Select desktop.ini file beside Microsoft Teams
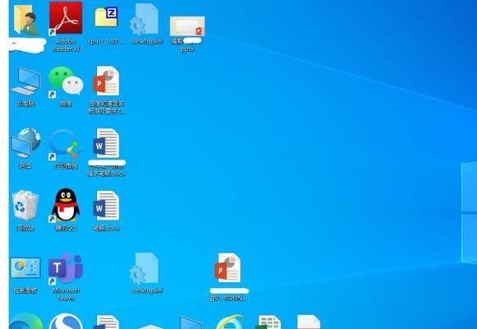The height and width of the screenshot is (329, 477). pos(145,268)
